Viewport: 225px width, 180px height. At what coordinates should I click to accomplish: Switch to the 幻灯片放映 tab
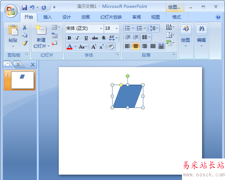111,17
